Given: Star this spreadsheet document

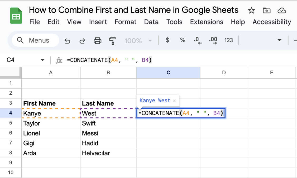Looking at the screenshot, I should 251,11.
